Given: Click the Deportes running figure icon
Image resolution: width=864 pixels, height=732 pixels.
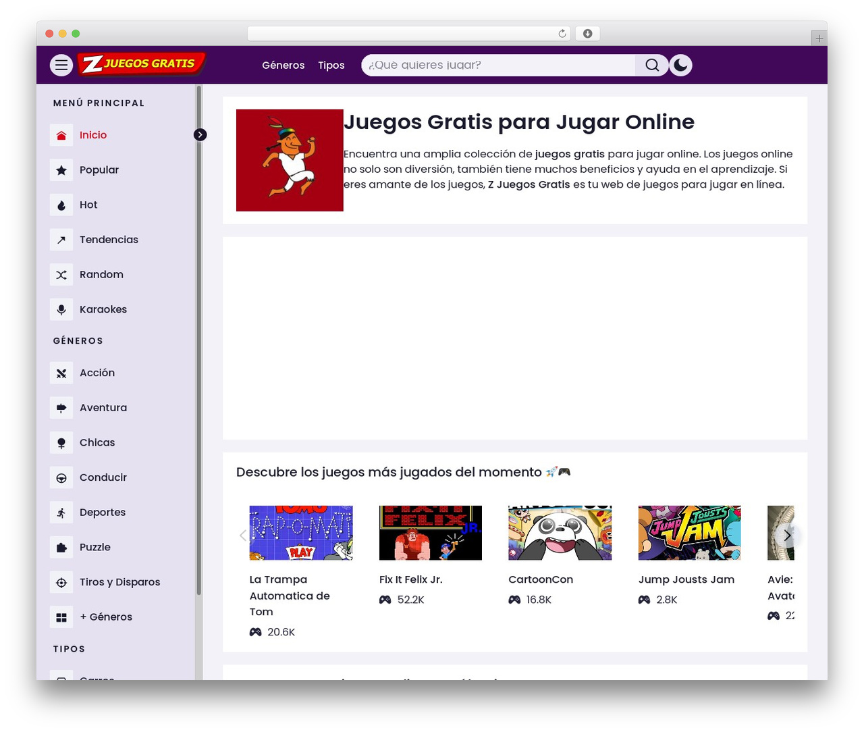Looking at the screenshot, I should [x=61, y=513].
